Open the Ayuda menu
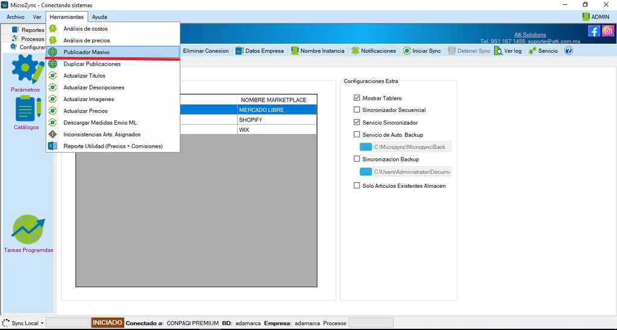The height and width of the screenshot is (330, 617). 99,17
